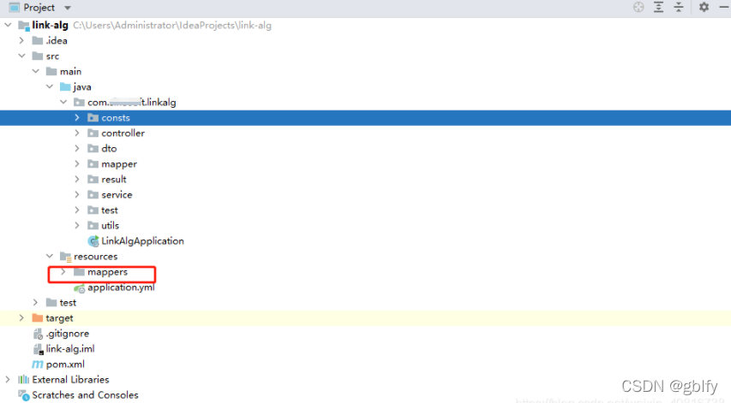Click the Expand All toolbar icon

658,7
